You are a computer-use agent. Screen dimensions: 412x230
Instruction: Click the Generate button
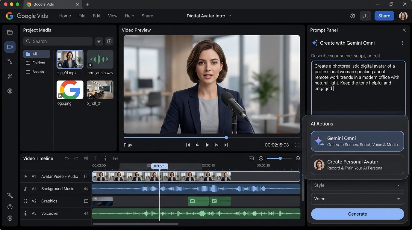pos(358,214)
